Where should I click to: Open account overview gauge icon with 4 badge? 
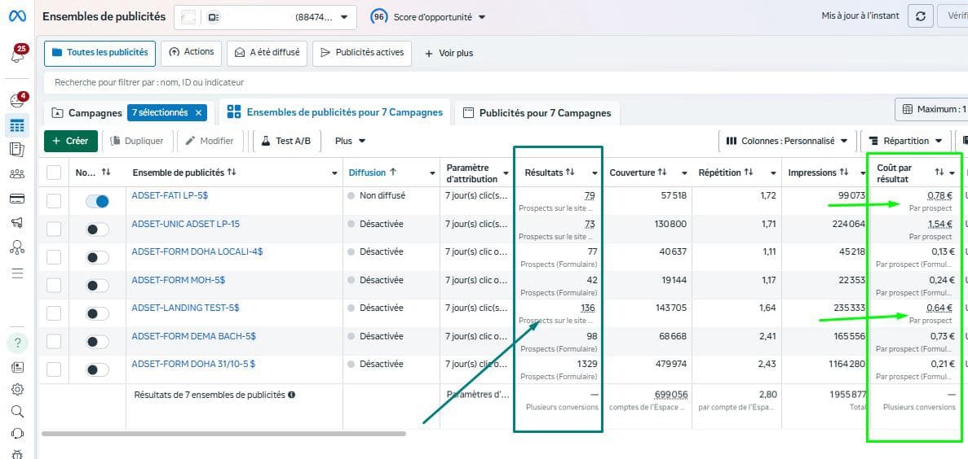(x=18, y=100)
